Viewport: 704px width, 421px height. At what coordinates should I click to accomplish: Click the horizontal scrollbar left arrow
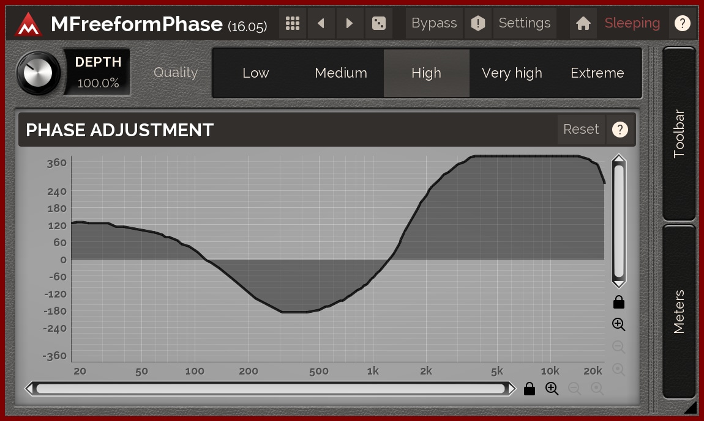29,389
